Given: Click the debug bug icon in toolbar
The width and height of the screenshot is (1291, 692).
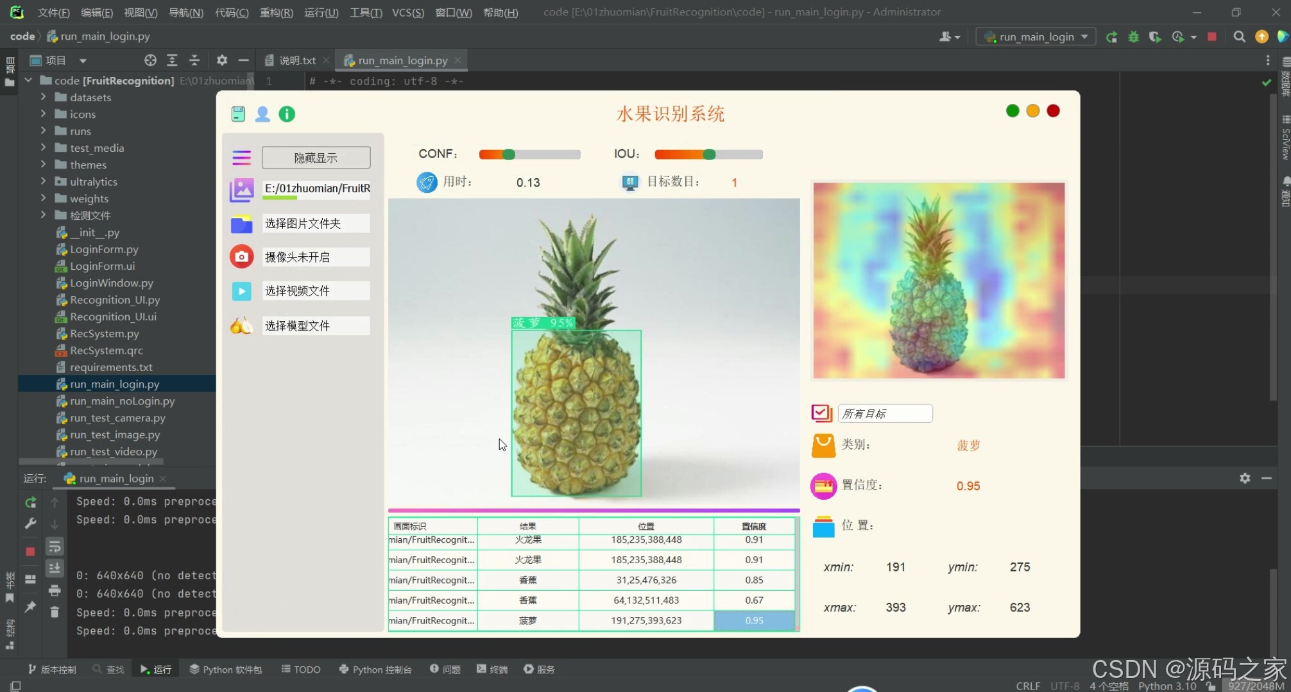Looking at the screenshot, I should [x=1133, y=37].
